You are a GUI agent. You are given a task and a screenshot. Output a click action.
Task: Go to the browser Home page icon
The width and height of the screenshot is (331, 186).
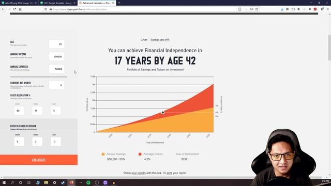point(20,9)
